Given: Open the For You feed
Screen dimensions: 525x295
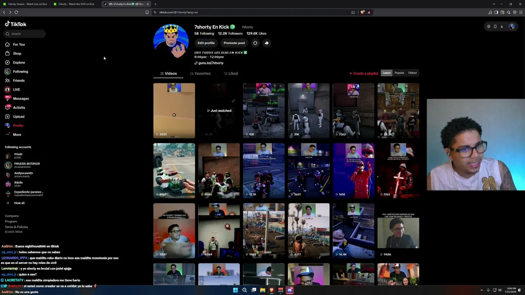Looking at the screenshot, I should pyautogui.click(x=15, y=44).
